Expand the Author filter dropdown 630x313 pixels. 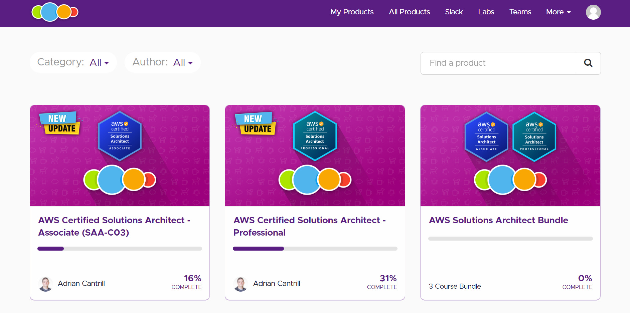pos(163,62)
